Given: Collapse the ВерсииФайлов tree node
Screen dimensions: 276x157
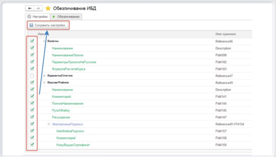Looking at the screenshot, I should (44, 83).
